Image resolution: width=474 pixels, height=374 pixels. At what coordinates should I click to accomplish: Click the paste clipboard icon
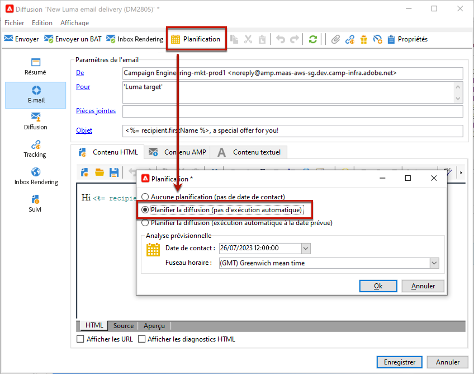[x=262, y=39]
